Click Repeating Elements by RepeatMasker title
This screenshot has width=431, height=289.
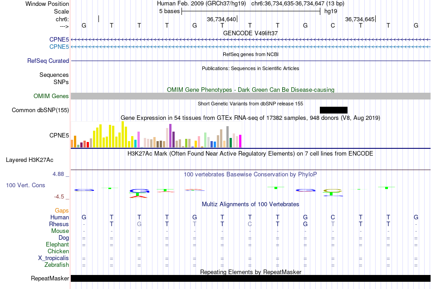(250, 272)
